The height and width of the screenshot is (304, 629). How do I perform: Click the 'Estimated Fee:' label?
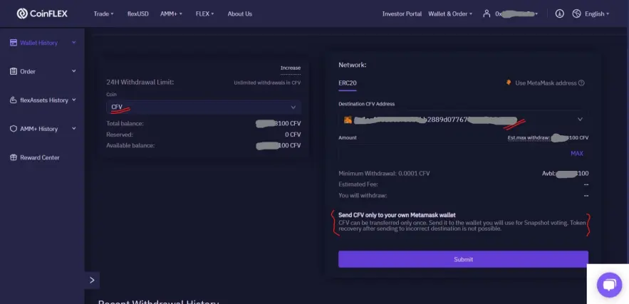[x=358, y=184]
